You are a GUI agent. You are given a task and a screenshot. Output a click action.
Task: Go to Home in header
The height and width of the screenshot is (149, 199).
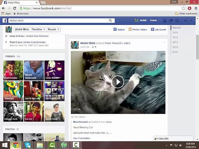(153, 20)
